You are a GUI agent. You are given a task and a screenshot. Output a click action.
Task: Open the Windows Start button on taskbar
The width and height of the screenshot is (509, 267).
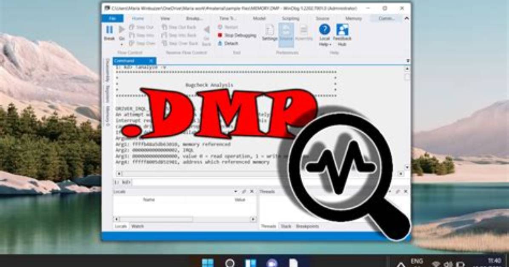coord(208,262)
